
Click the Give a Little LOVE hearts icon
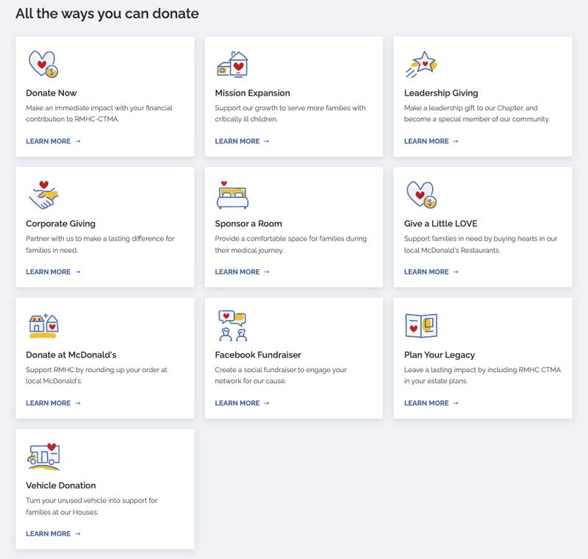coord(421,195)
